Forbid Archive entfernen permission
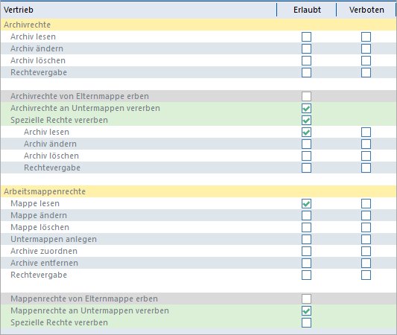The width and height of the screenshot is (397, 335). (366, 263)
